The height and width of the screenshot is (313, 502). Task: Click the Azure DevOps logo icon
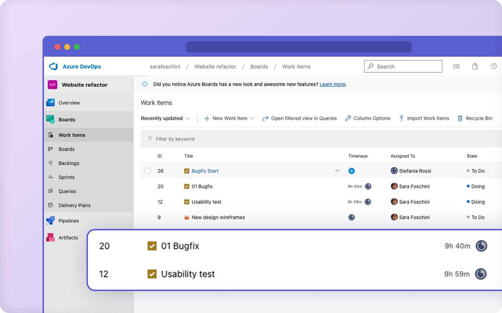click(x=53, y=67)
